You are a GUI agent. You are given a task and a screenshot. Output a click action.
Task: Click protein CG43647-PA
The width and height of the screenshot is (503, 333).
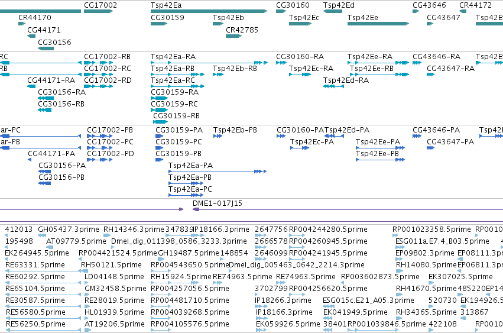pyautogui.click(x=450, y=142)
